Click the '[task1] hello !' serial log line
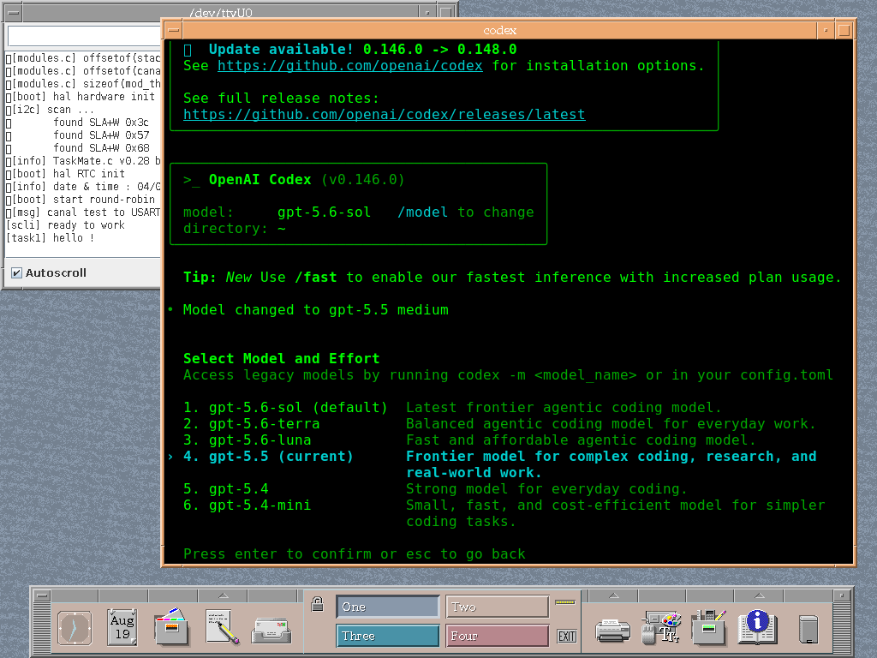 50,238
